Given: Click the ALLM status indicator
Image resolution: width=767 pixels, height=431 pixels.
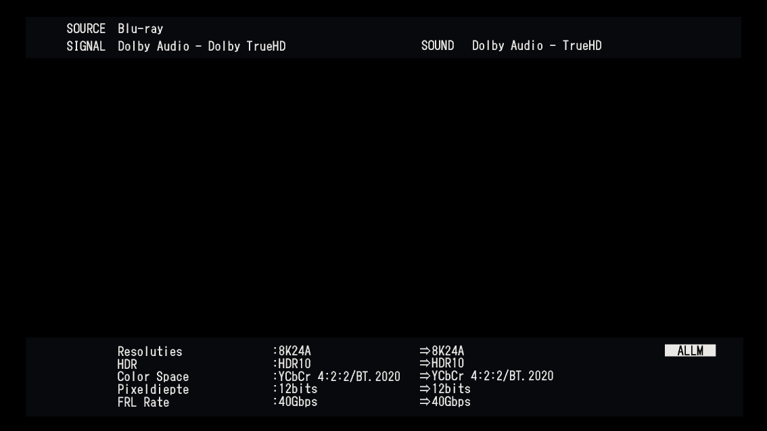Looking at the screenshot, I should (690, 351).
